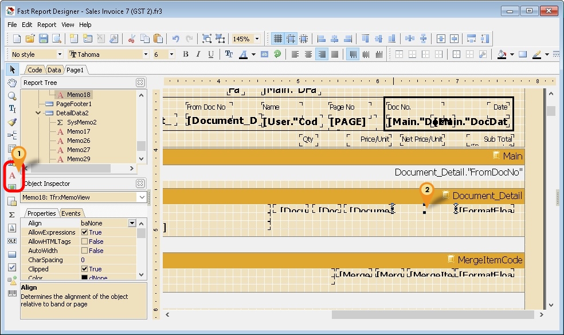
Task: Switch to the Events tab
Action: [71, 213]
